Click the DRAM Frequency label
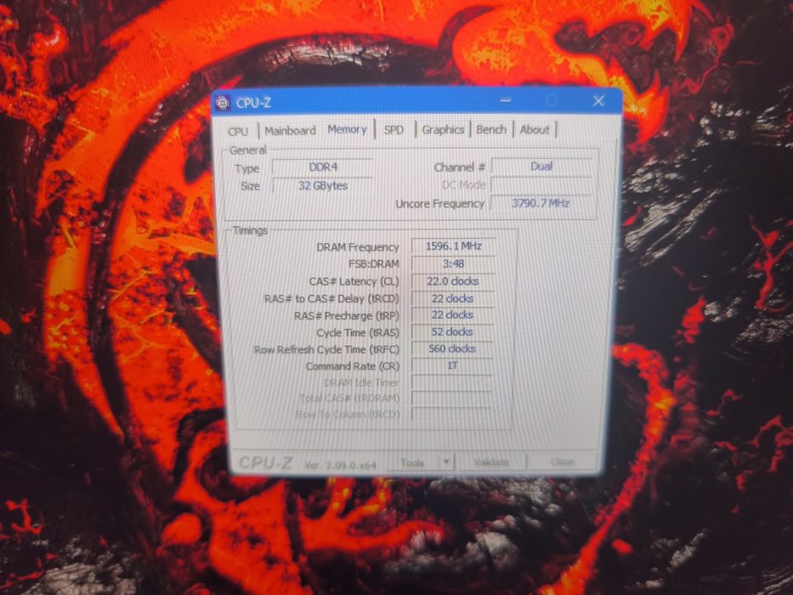This screenshot has width=793, height=595. click(358, 246)
